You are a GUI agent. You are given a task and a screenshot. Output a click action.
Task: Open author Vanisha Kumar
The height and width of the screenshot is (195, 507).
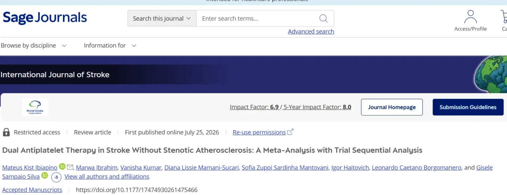(x=141, y=168)
